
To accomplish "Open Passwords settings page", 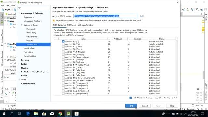I will [31, 29].
